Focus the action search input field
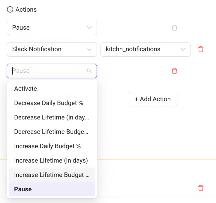Viewport: 216px width, 203px height. coord(48,71)
